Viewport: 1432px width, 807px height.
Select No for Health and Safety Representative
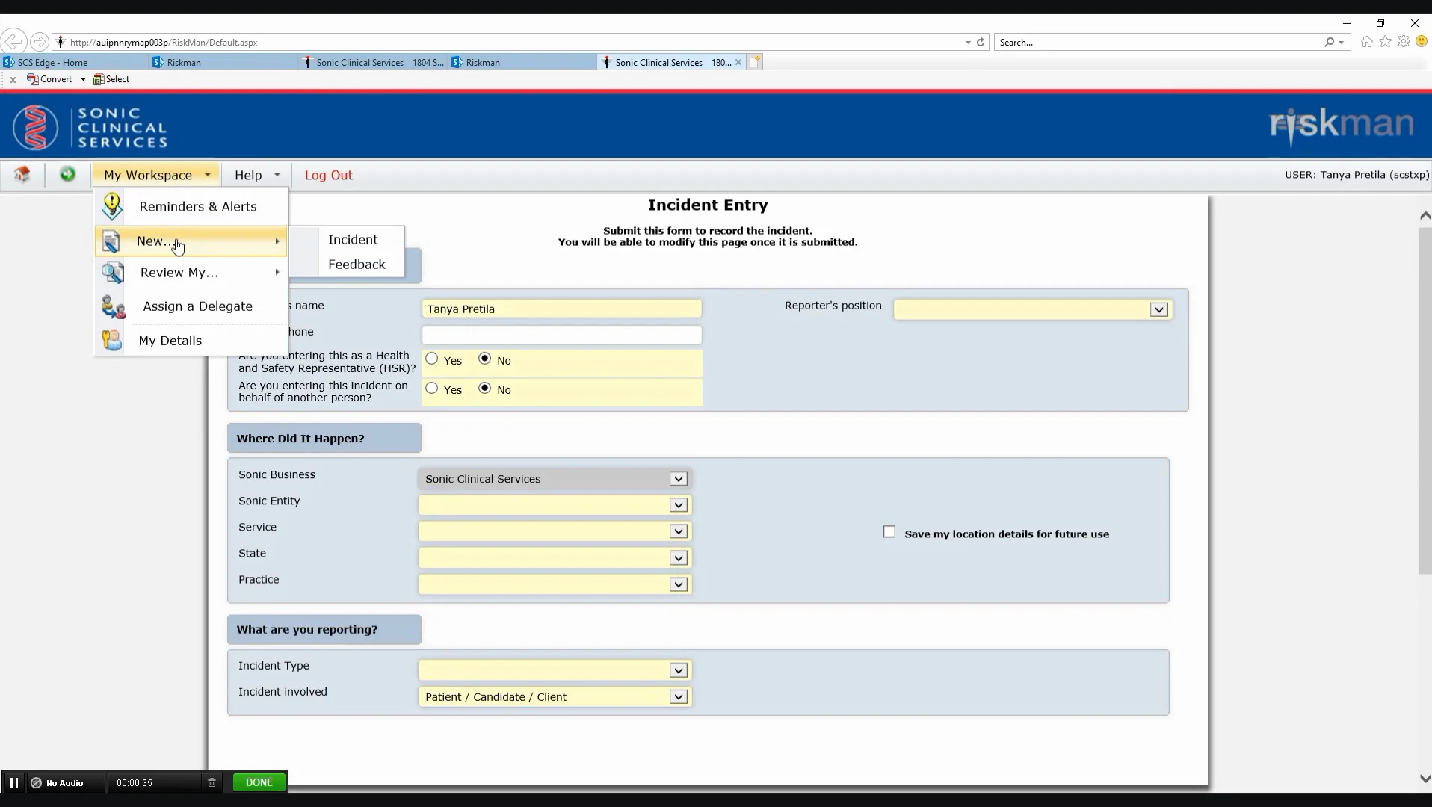pyautogui.click(x=485, y=359)
